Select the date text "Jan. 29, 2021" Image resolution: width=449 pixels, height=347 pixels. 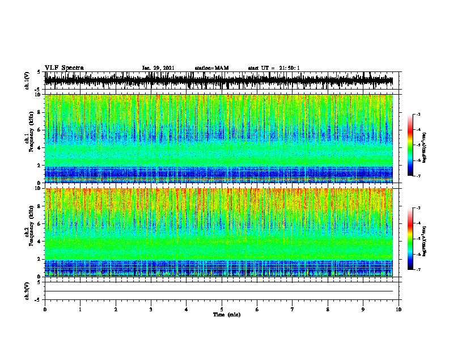click(158, 68)
